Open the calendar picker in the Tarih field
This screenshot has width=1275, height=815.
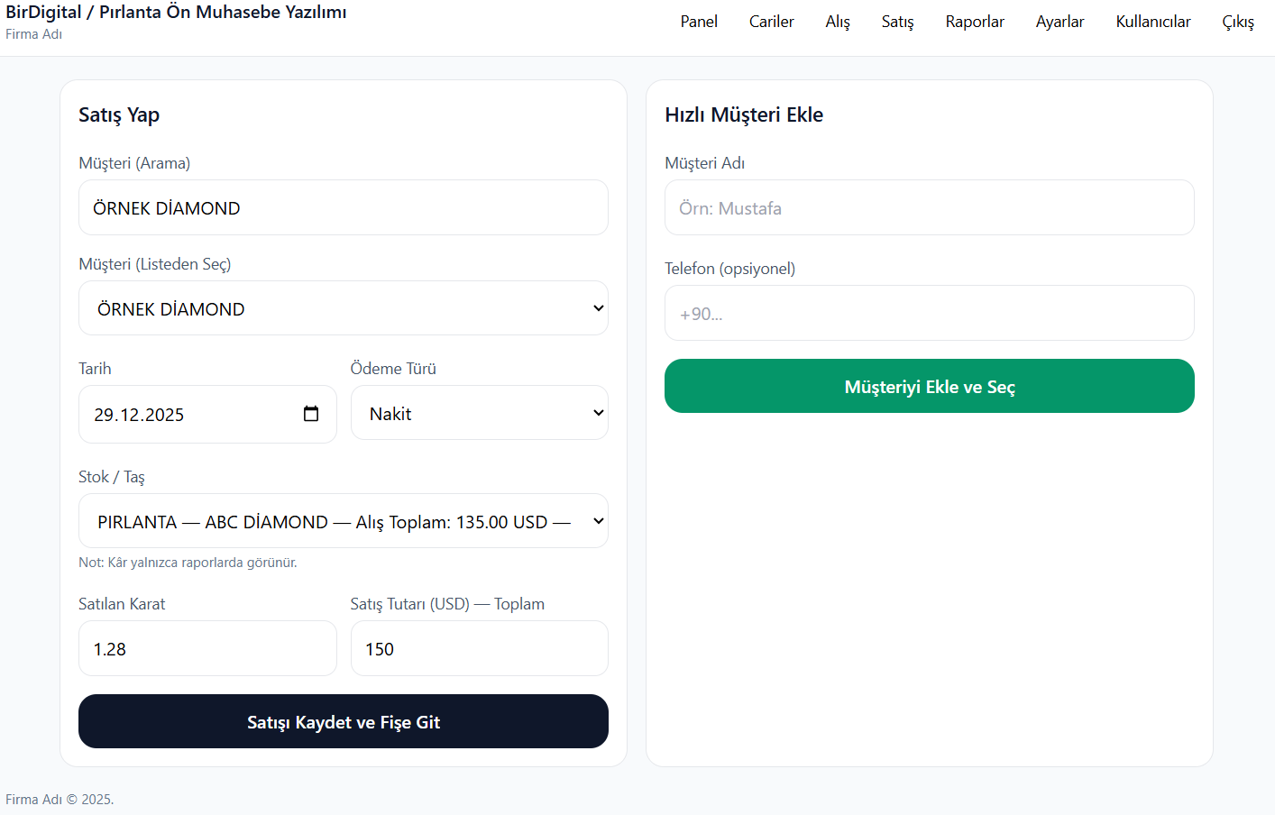pyautogui.click(x=311, y=414)
